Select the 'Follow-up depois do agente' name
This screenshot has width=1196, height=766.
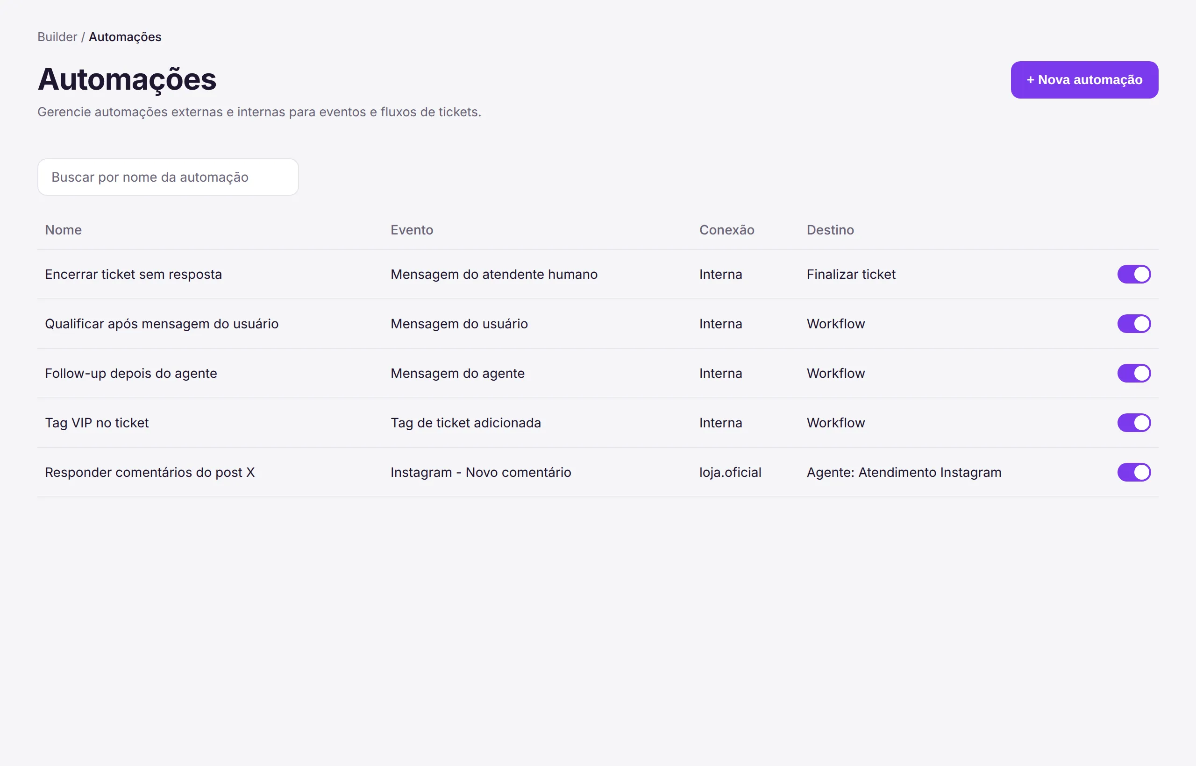[131, 373]
